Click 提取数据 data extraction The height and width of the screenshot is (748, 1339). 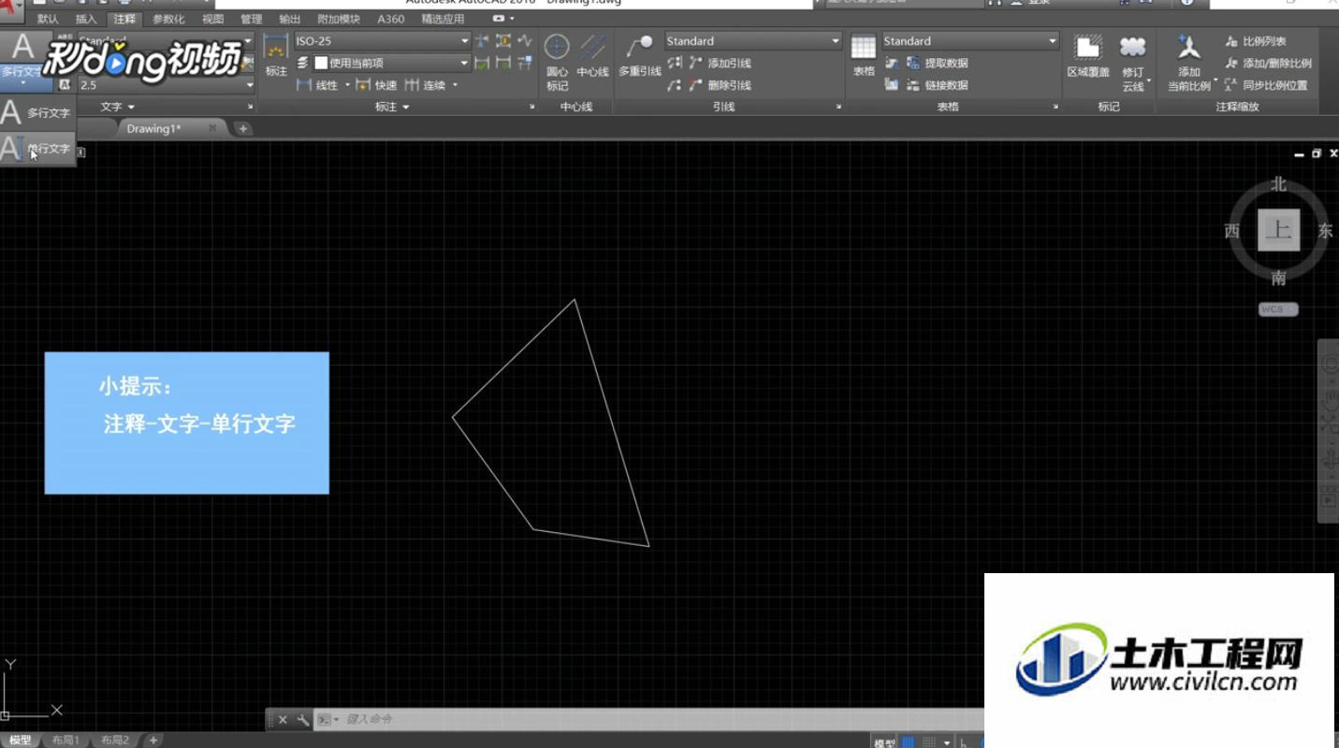[x=937, y=63]
